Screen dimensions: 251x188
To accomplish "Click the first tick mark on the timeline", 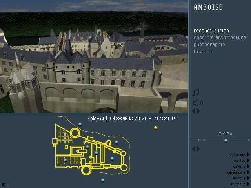I will 199,140.
